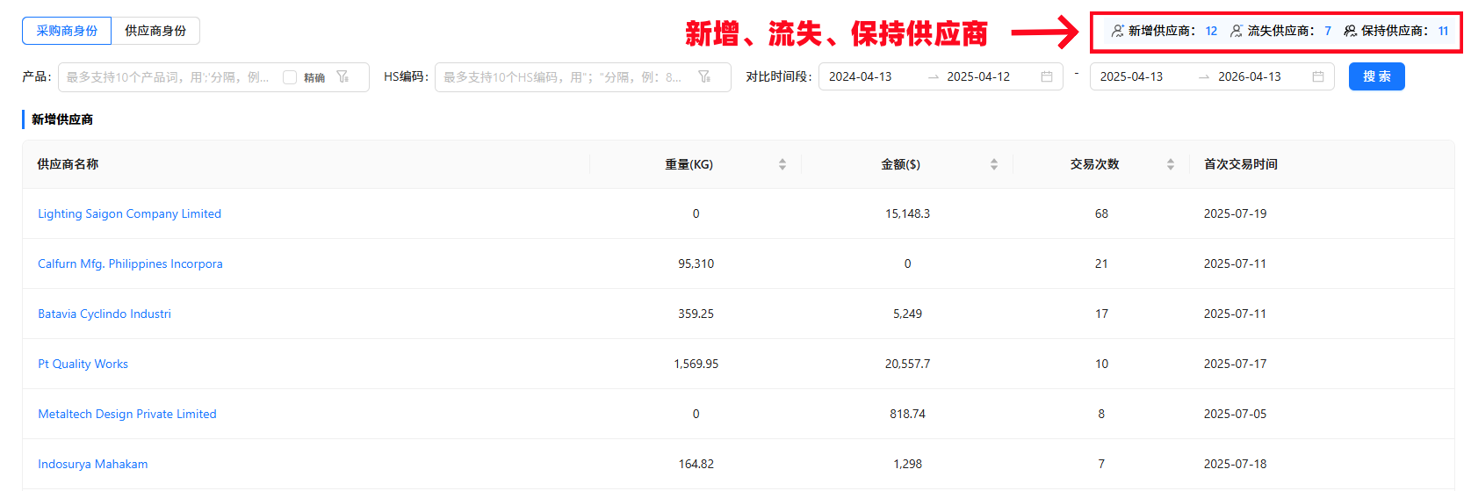Sort by 重量(KG) column arrows

click(x=782, y=164)
